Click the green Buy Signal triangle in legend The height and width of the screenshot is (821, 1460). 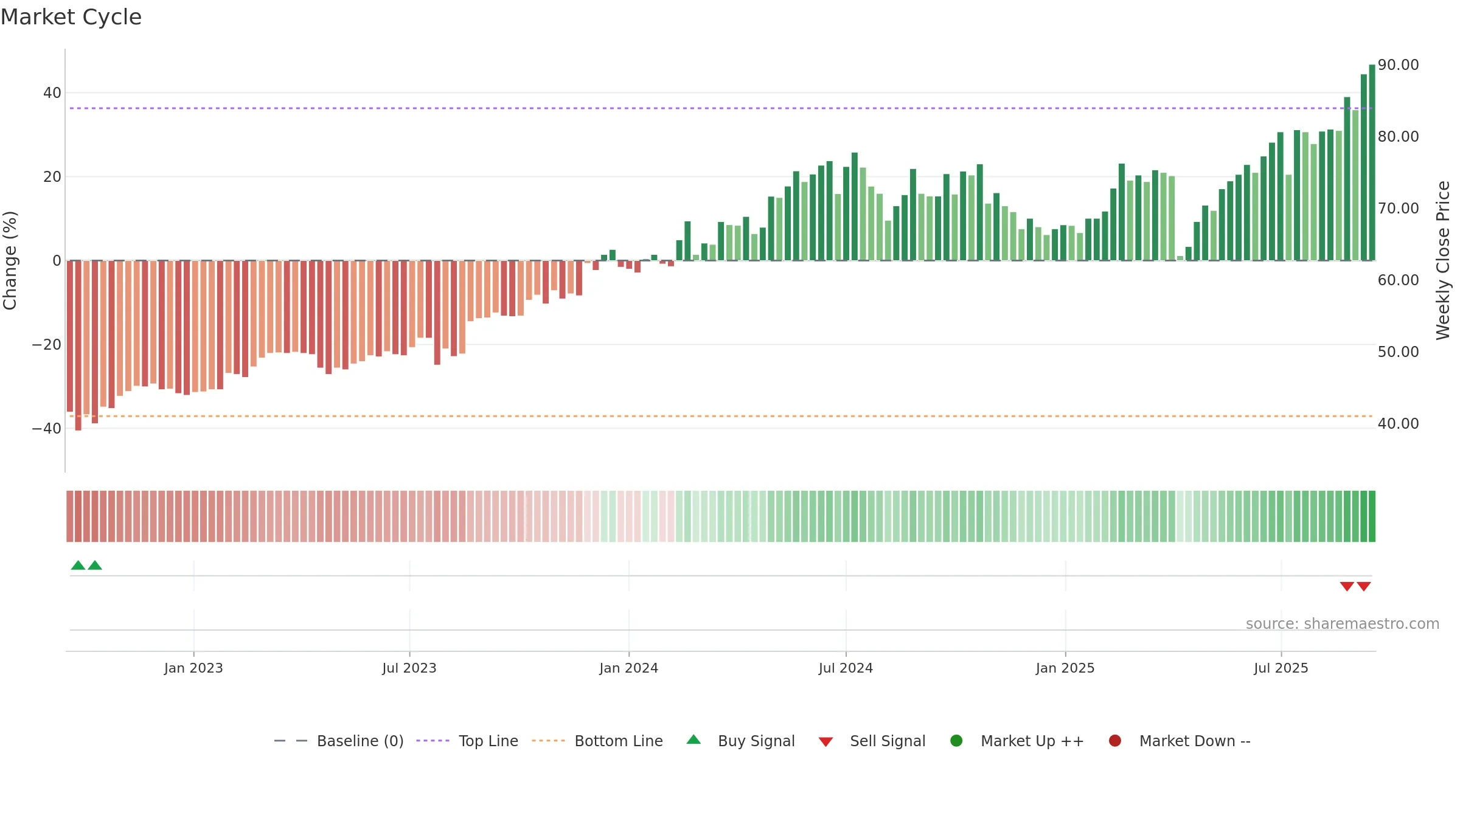pos(693,740)
